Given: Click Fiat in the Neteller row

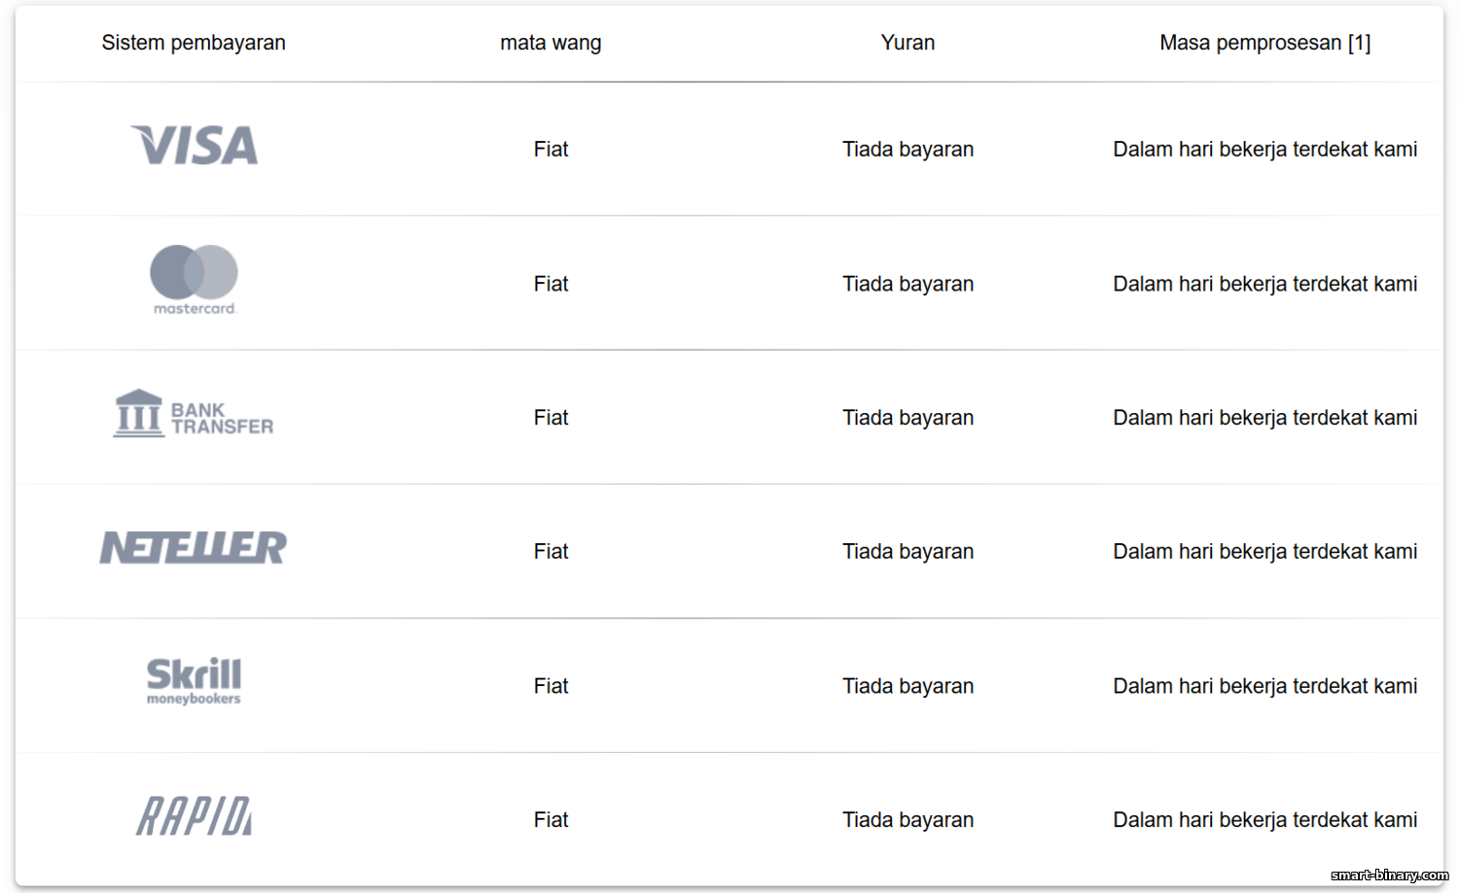Looking at the screenshot, I should point(551,551).
